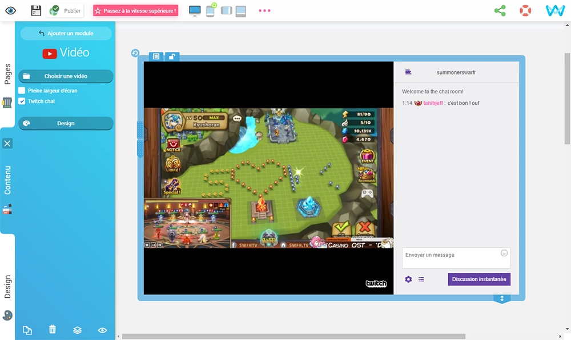Image resolution: width=571 pixels, height=340 pixels.
Task: Open preview with the eye icon
Action: pos(10,10)
